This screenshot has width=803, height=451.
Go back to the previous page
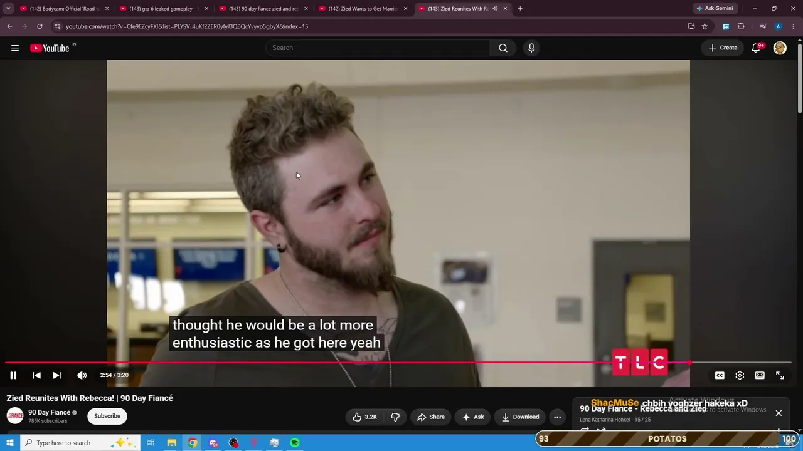click(9, 26)
